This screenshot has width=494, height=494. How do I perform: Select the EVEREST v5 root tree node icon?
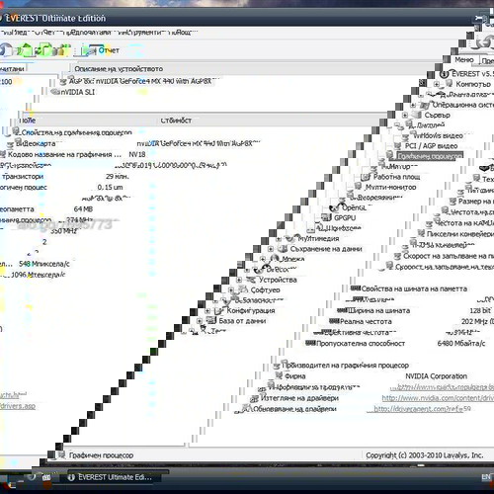pos(445,74)
